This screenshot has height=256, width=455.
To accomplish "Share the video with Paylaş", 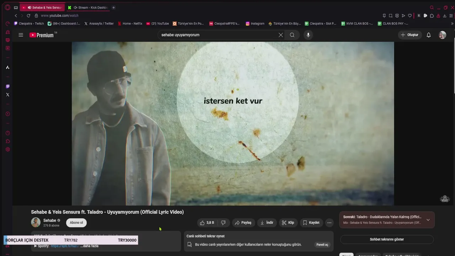I will coord(243,223).
